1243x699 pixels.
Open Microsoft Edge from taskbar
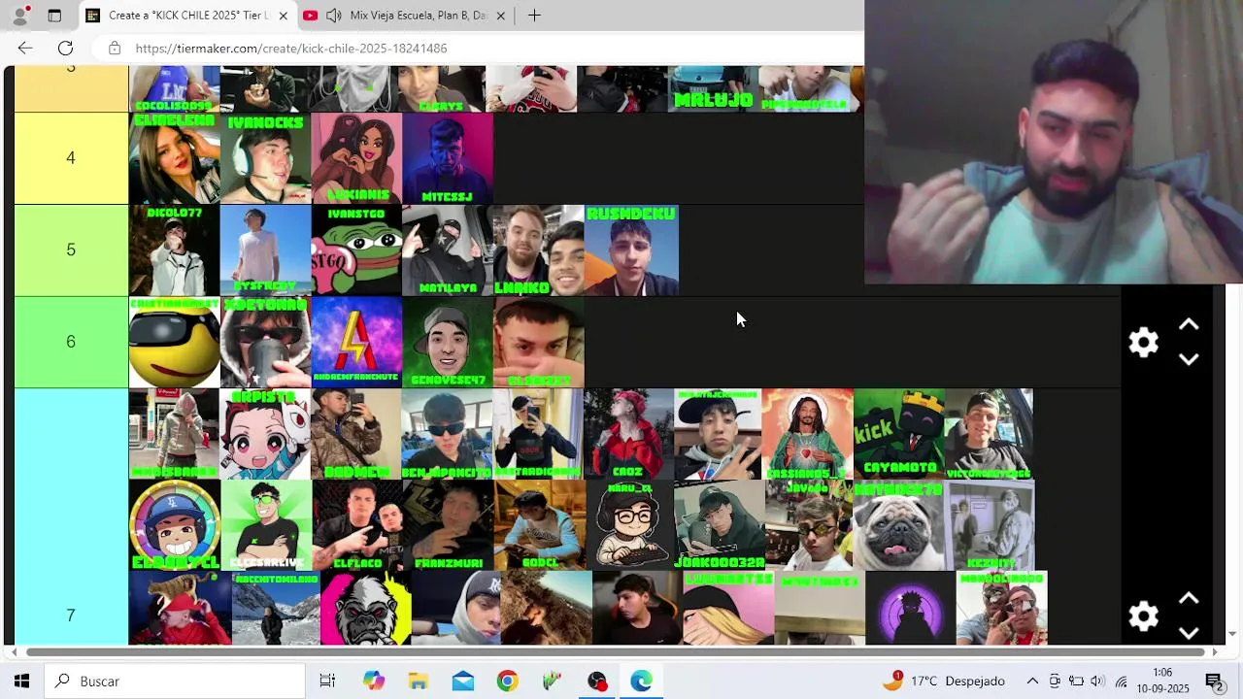tap(641, 682)
